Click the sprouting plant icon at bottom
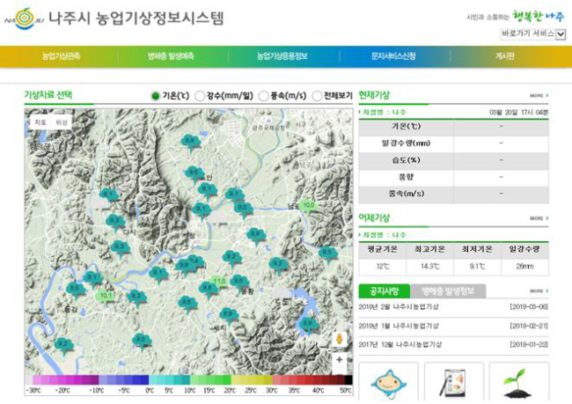 (x=518, y=383)
